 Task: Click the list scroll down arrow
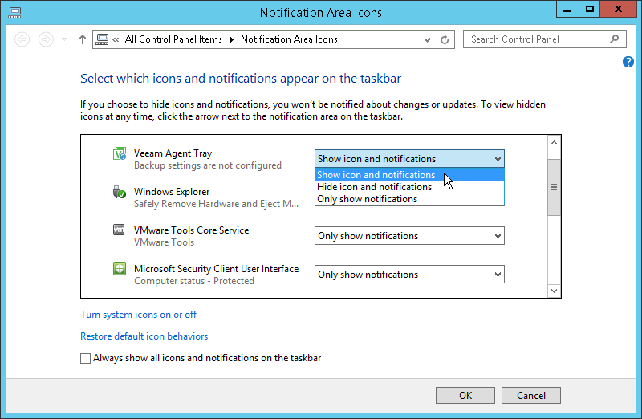click(x=554, y=291)
